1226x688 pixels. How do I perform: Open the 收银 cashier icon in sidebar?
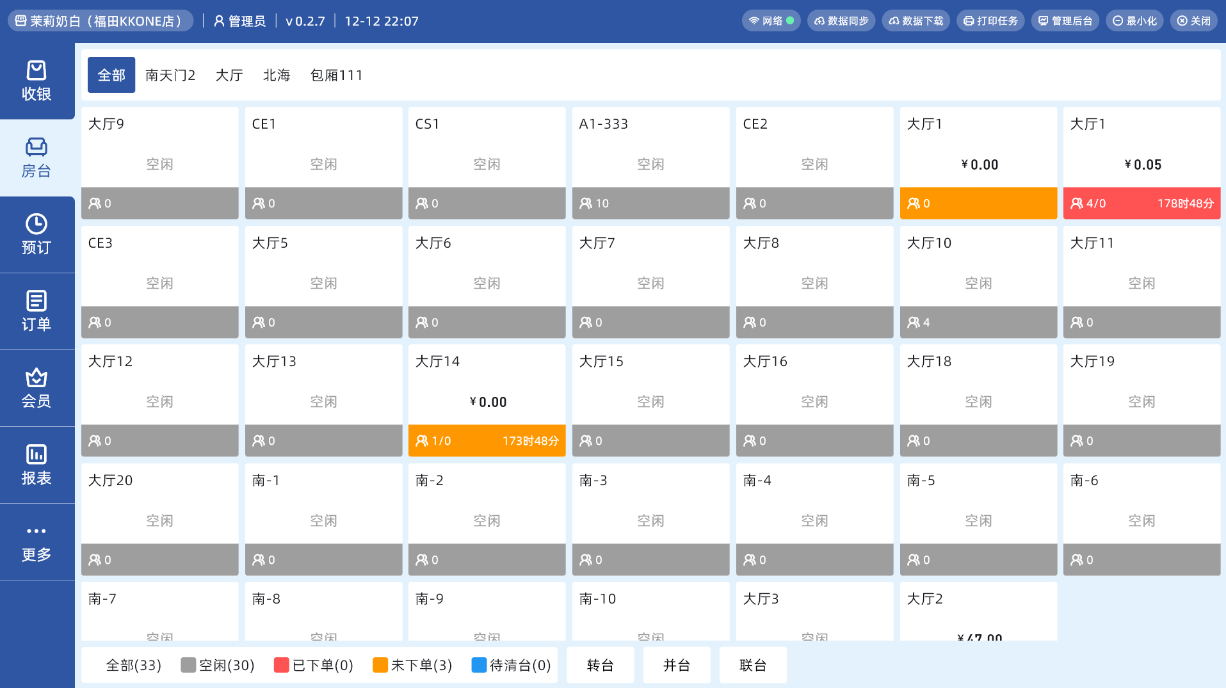pos(36,70)
